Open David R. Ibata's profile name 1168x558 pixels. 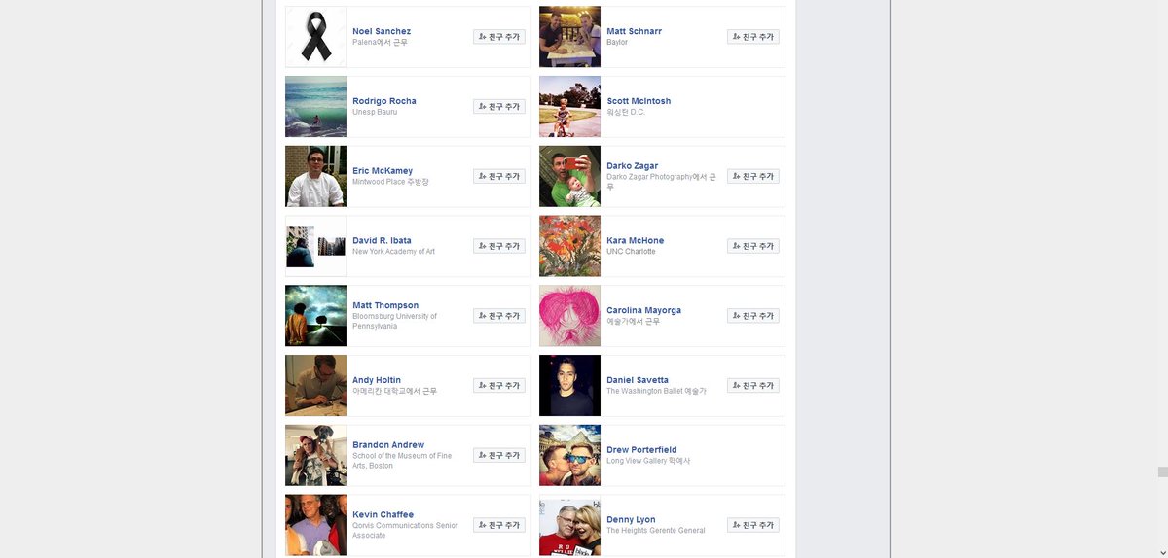click(382, 240)
